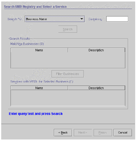This screenshot has height=141, width=137.
Task: Sort Matching Businesses table by Name
Action: (x=39, y=50)
